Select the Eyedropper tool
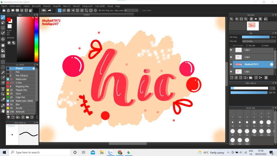Screen dimensions: 277x156 click(x=3, y=106)
